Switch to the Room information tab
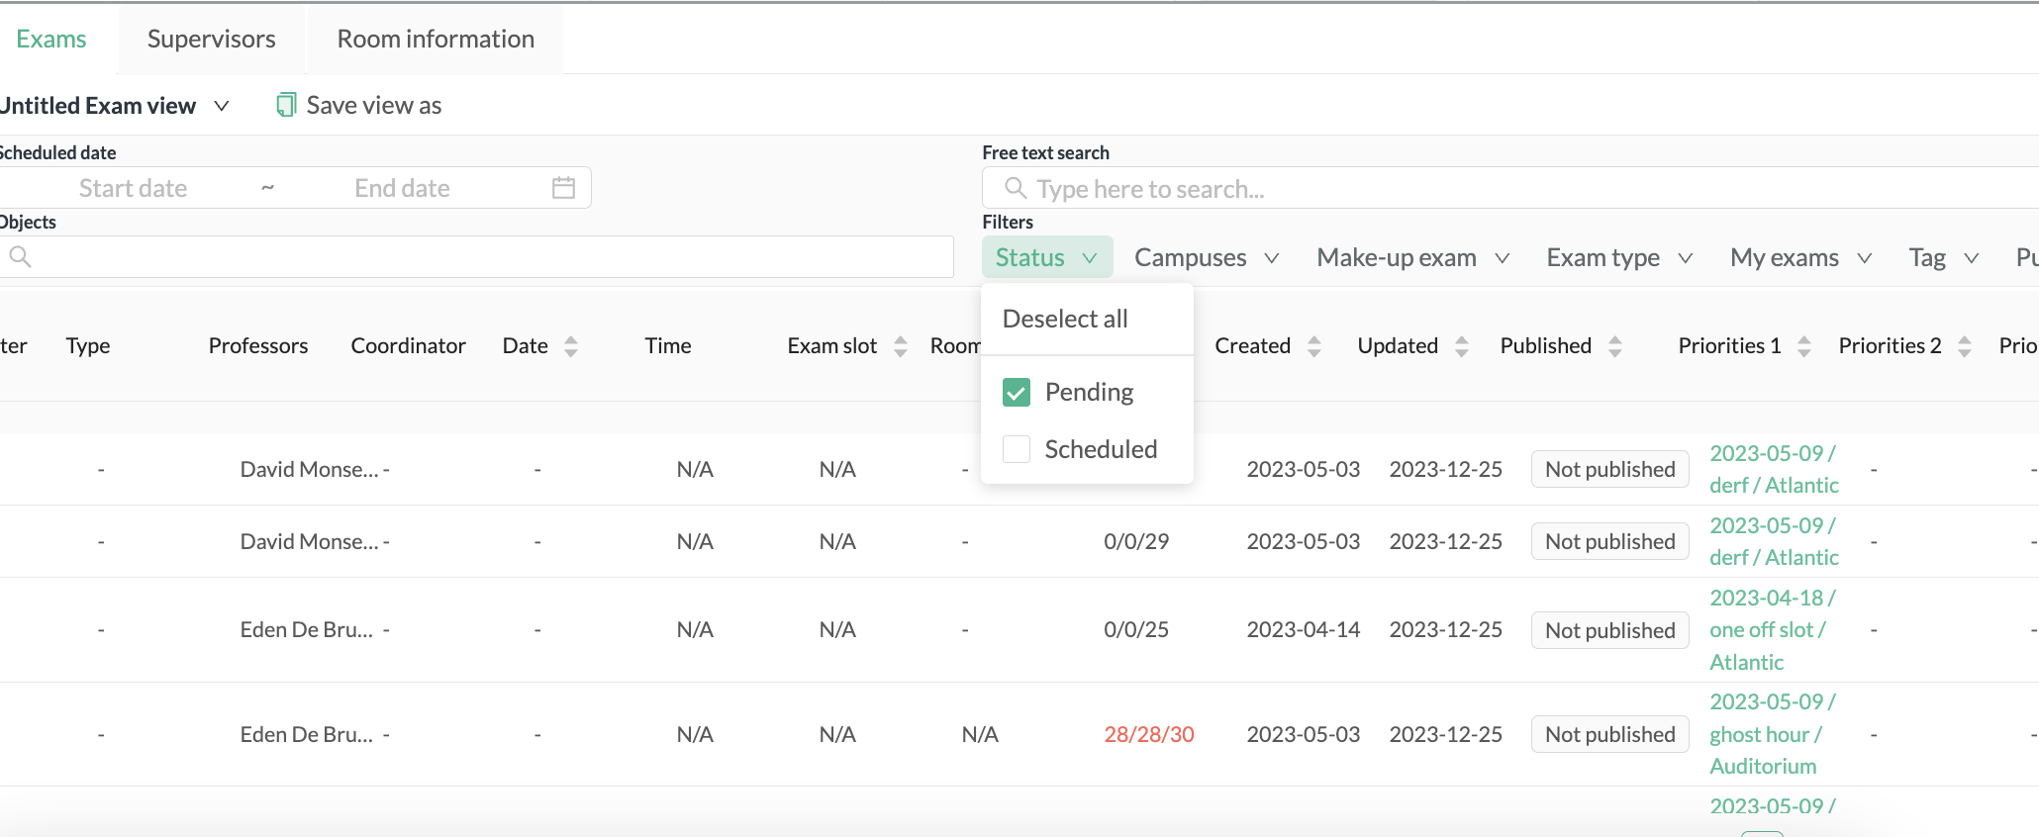The height and width of the screenshot is (837, 2039). pos(436,39)
